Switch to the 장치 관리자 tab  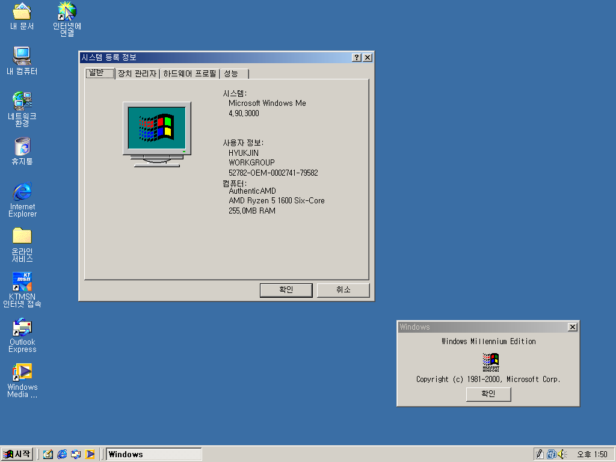point(137,74)
